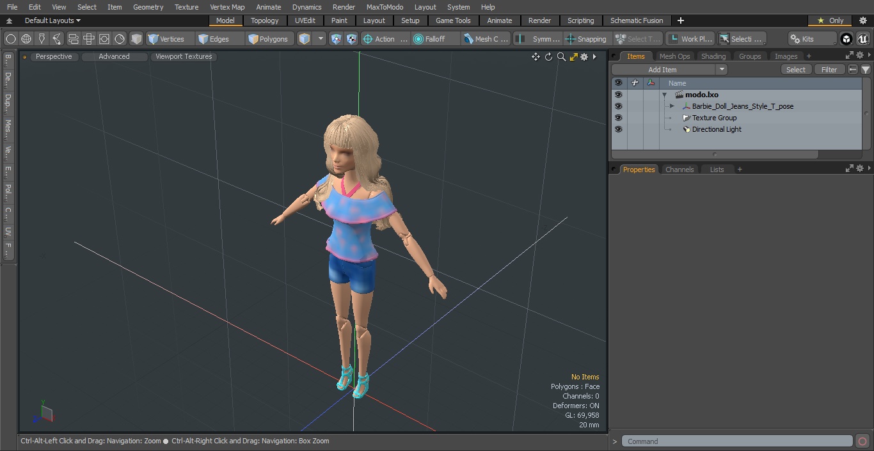The width and height of the screenshot is (874, 451).
Task: Select the pen-shaped tool icon in the toolbar
Action: click(x=42, y=39)
